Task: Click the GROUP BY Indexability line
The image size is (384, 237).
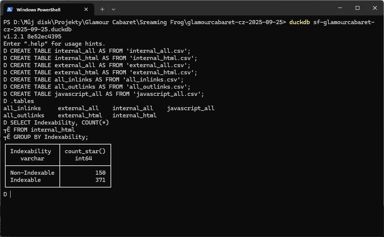Action: point(47,137)
